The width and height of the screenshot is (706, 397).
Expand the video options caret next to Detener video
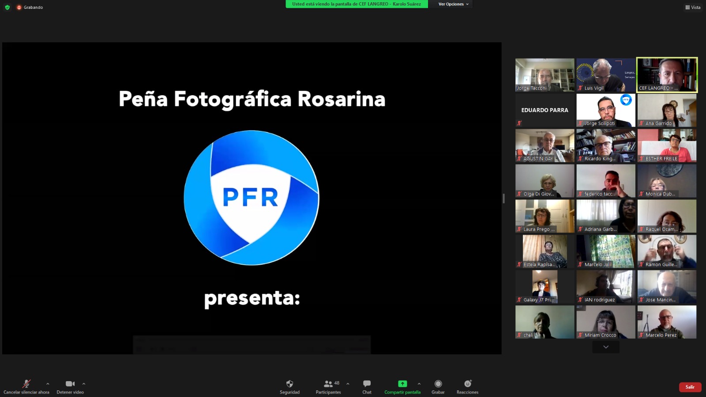[x=84, y=384]
